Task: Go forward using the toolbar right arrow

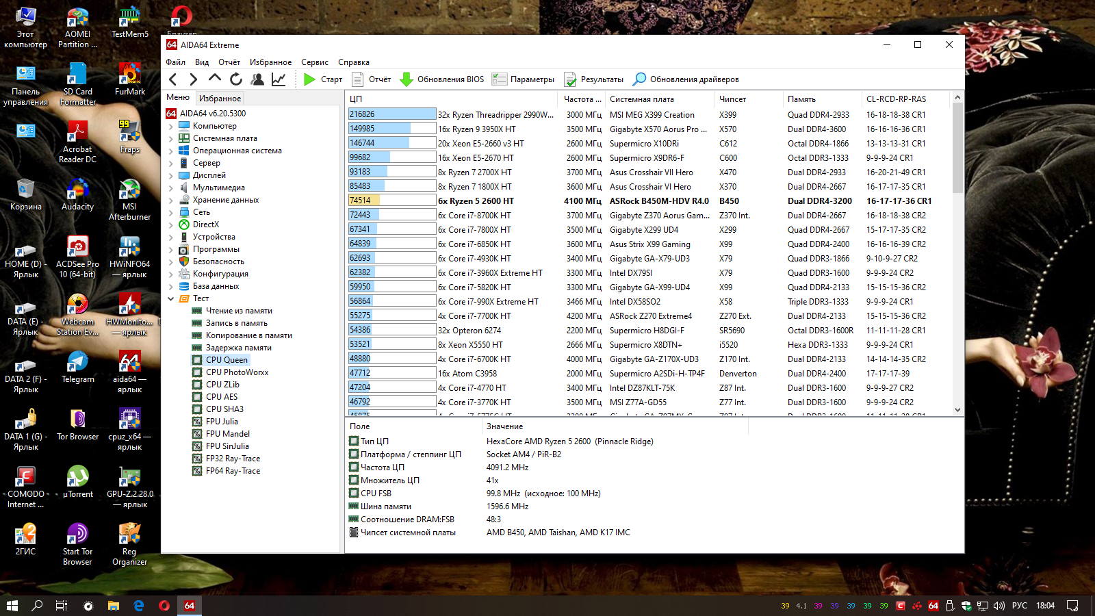Action: click(x=194, y=79)
